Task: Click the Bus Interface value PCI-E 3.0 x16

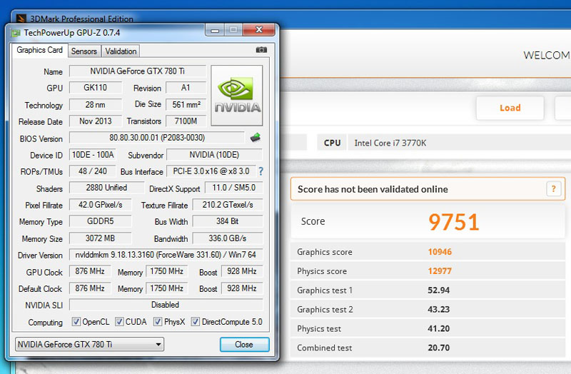Action: [x=211, y=171]
